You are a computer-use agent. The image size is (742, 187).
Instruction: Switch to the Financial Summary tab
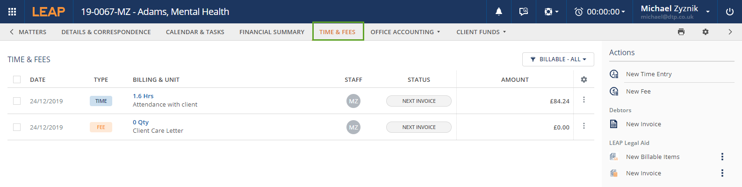pos(272,32)
